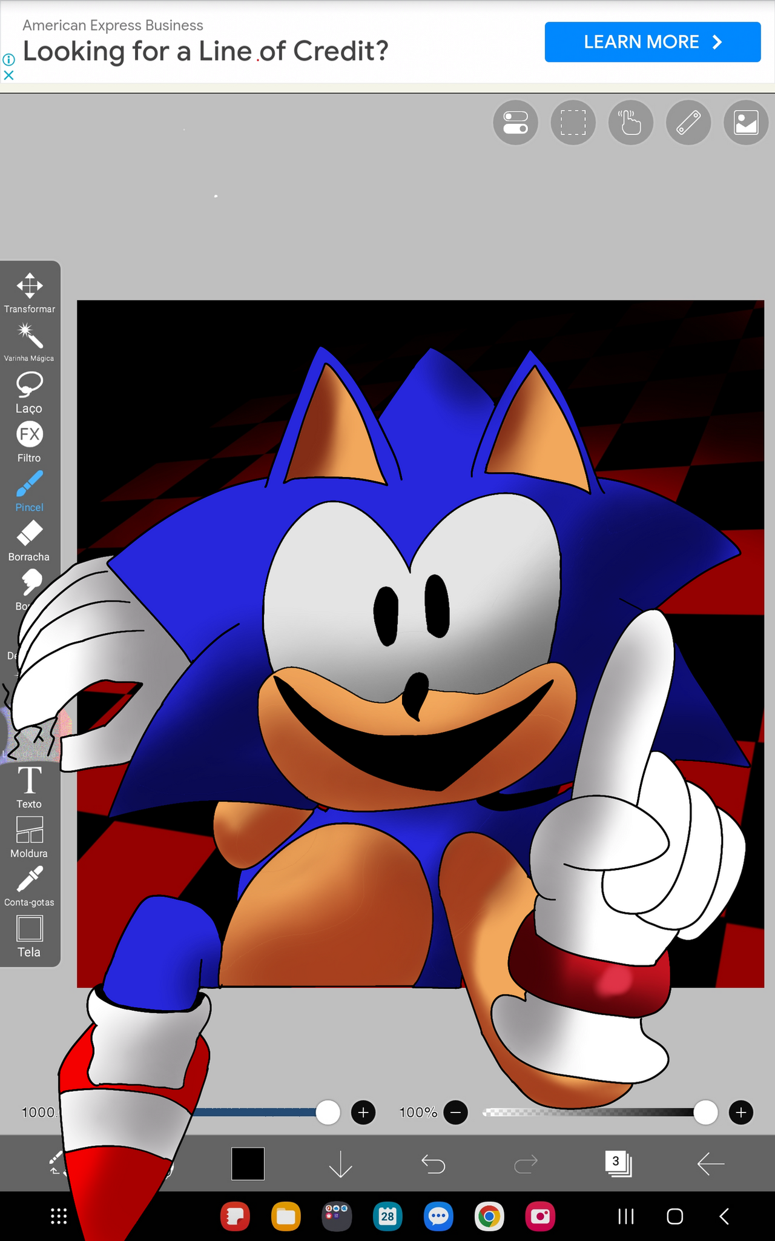This screenshot has width=775, height=1241.
Task: Open the Android app drawer grid
Action: 59,1216
